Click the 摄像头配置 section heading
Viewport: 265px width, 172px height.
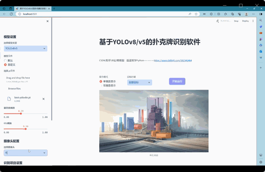(12, 141)
